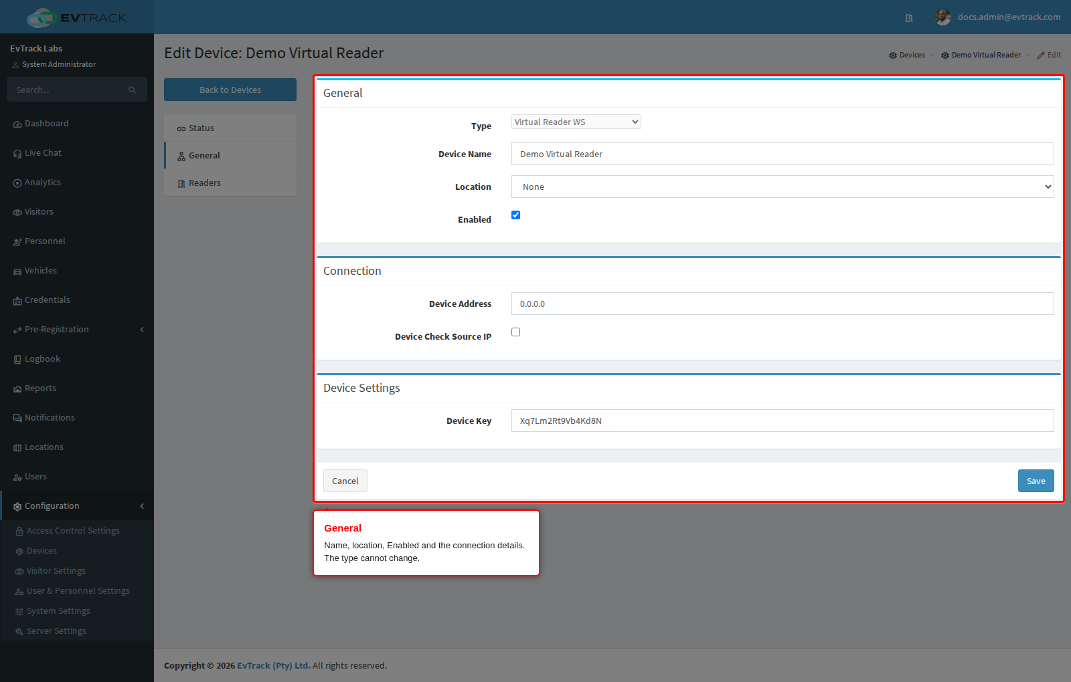Select the General tab
Screen dimensions: 1071x682
coord(230,156)
